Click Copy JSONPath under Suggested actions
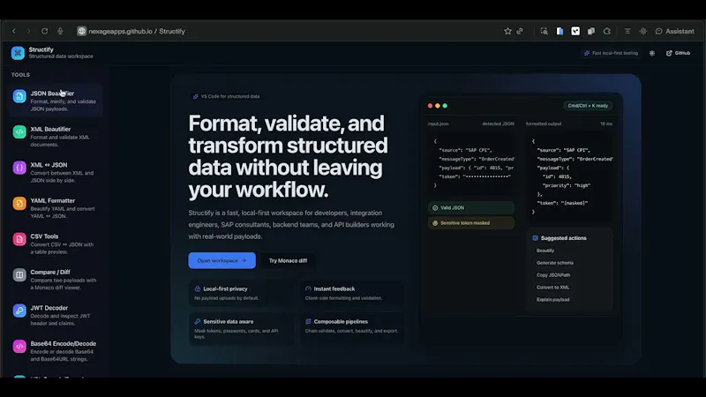706x397 pixels. [553, 275]
